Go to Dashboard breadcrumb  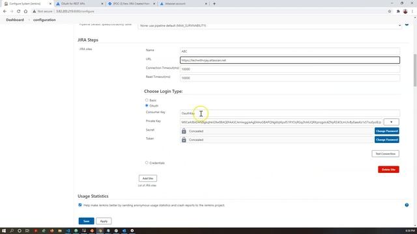(15, 20)
